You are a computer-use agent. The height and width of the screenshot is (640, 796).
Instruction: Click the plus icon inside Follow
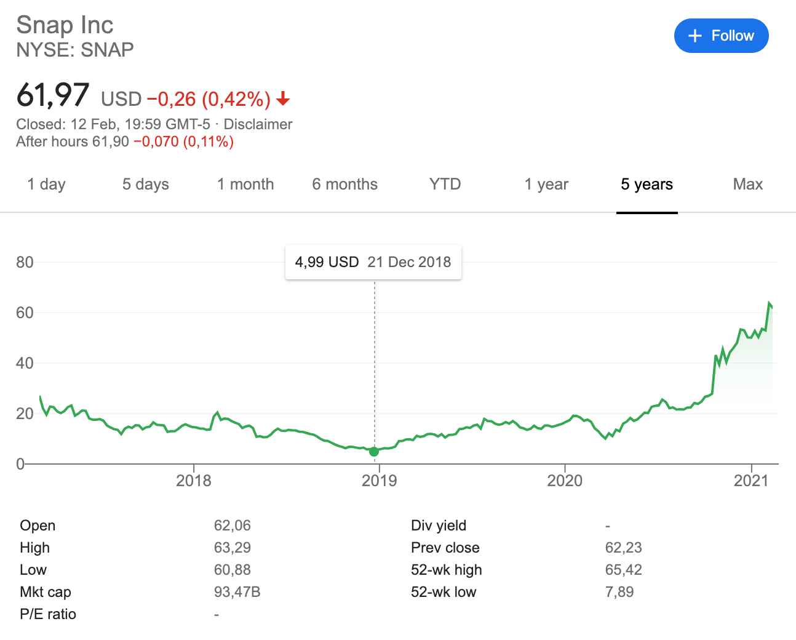[695, 36]
